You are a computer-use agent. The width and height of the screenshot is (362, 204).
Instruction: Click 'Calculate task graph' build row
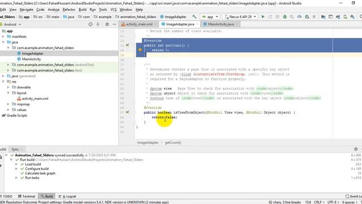[x=40, y=173]
